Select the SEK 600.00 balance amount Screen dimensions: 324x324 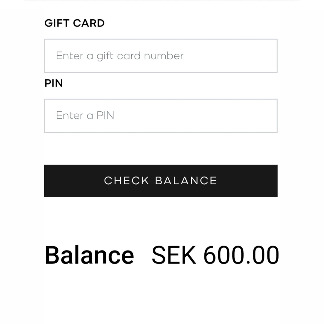click(x=215, y=255)
